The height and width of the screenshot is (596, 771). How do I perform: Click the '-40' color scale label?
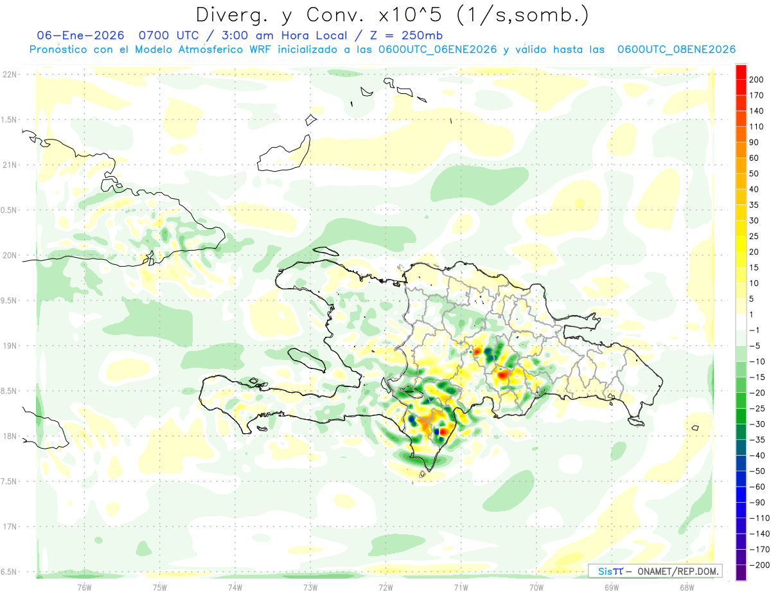758,455
